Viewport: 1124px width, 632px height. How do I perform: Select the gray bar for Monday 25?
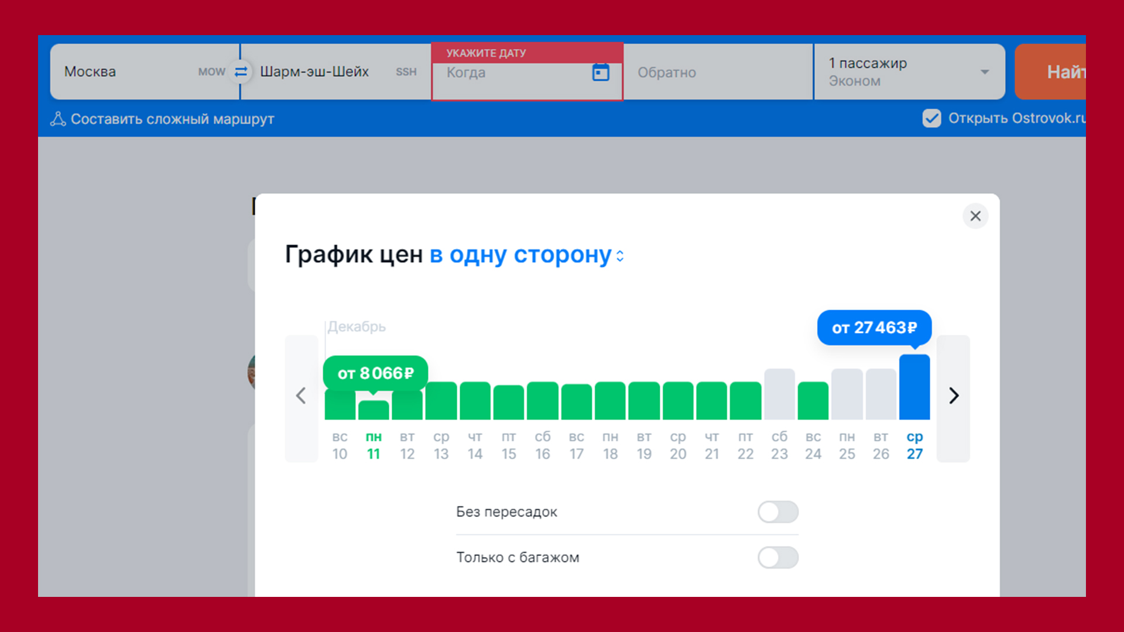click(847, 394)
